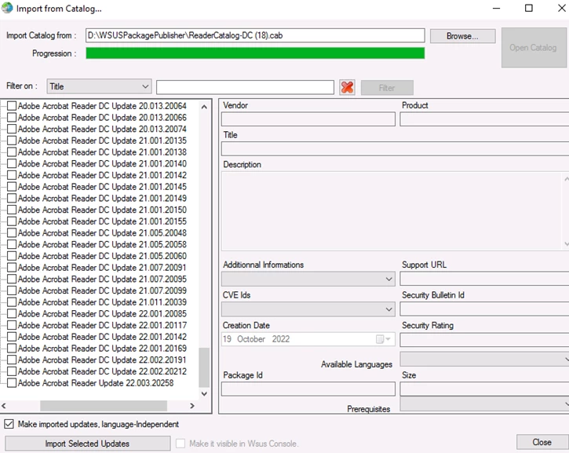
Task: Click the Security Rating field
Action: coord(484,340)
